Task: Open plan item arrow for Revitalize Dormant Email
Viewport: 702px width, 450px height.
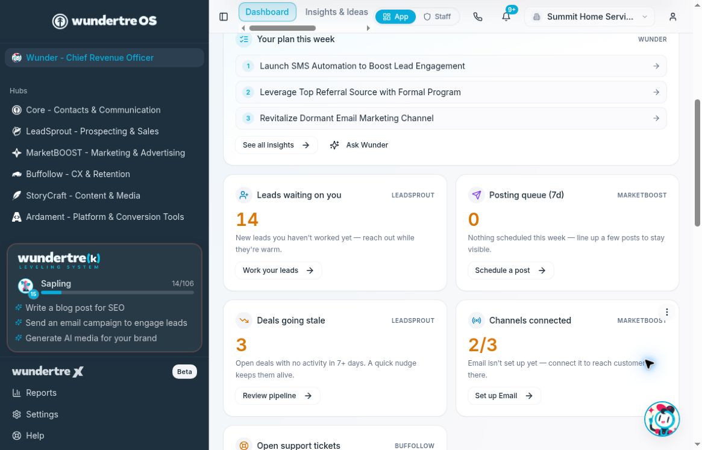Action: pyautogui.click(x=656, y=118)
